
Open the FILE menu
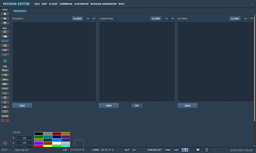tap(37, 4)
